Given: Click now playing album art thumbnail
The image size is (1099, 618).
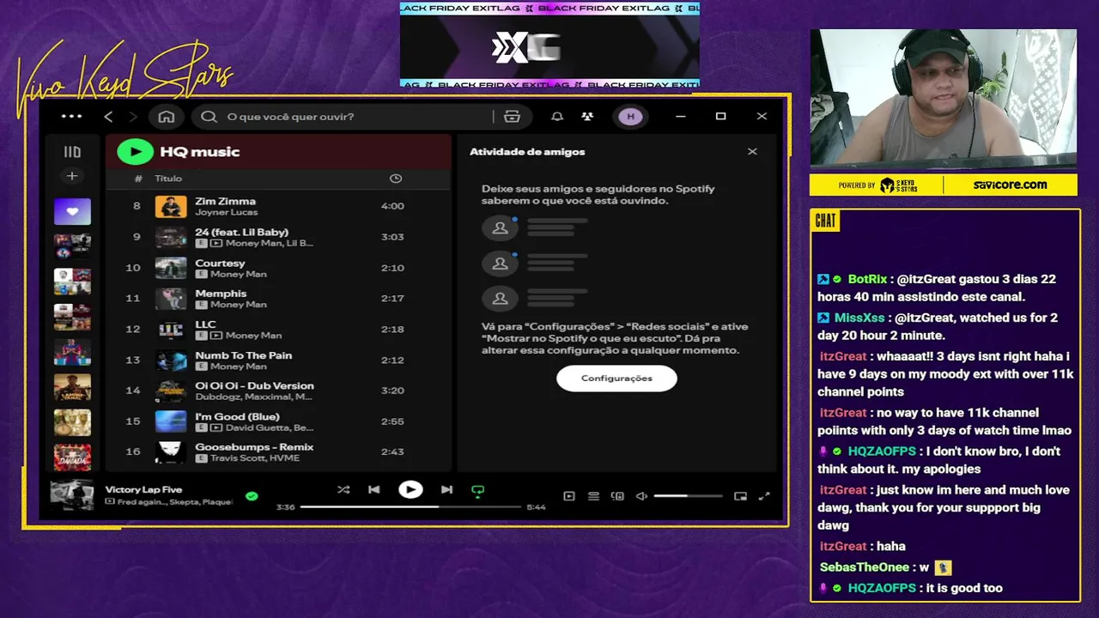Looking at the screenshot, I should (x=72, y=495).
